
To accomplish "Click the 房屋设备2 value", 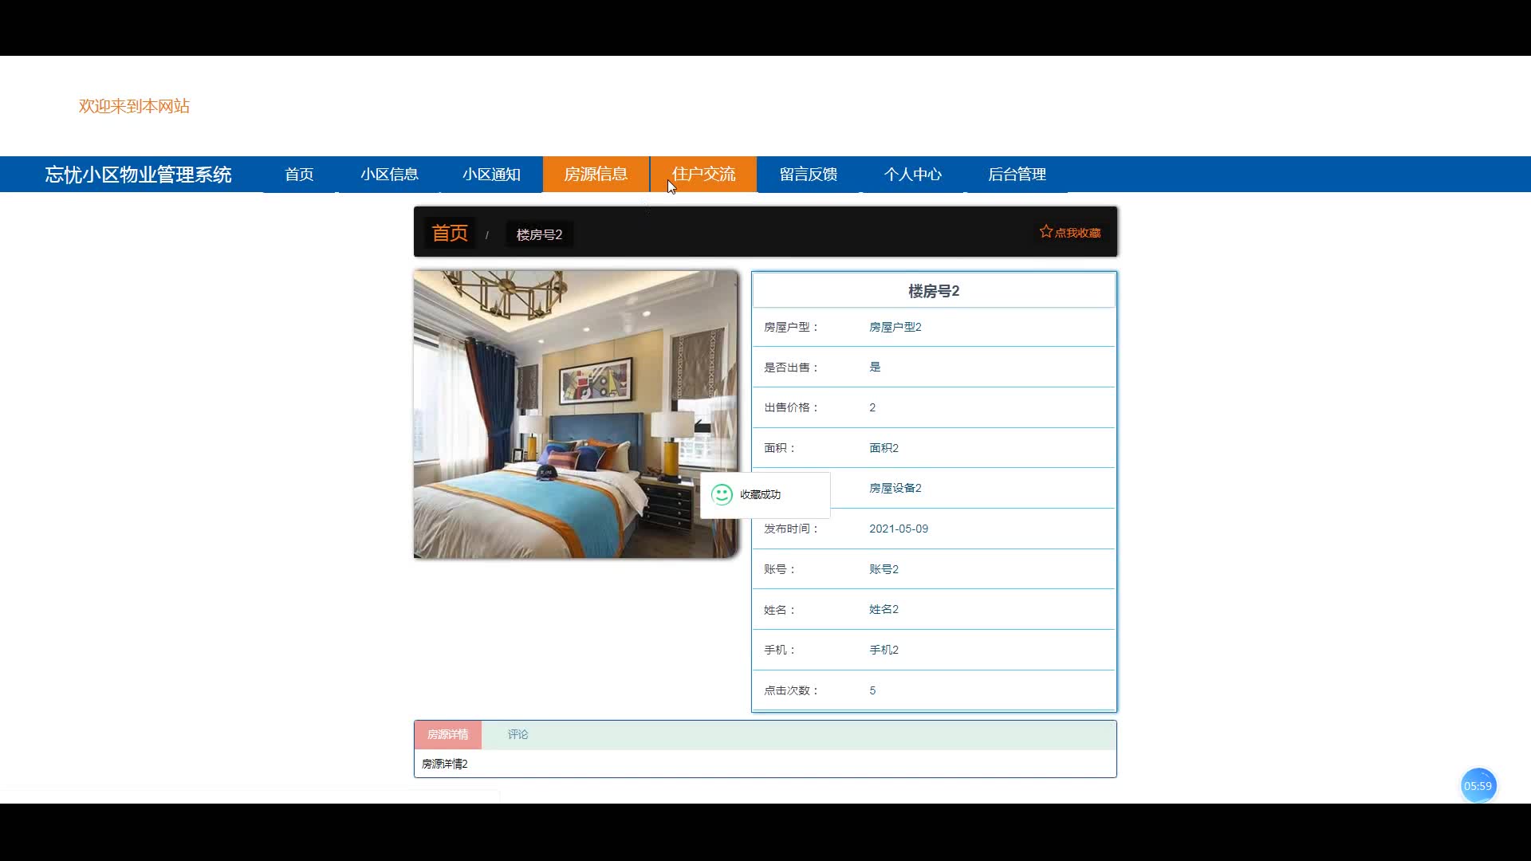I will 895,488.
